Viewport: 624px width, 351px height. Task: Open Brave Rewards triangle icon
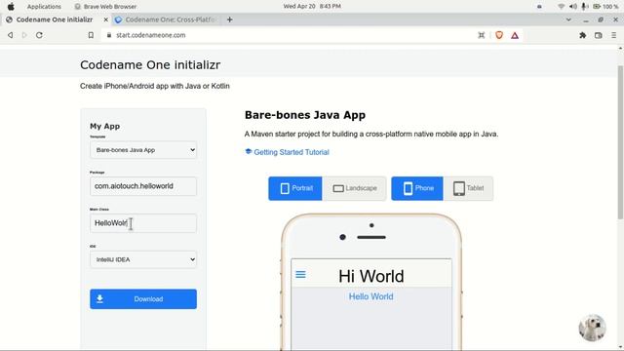[x=515, y=35]
